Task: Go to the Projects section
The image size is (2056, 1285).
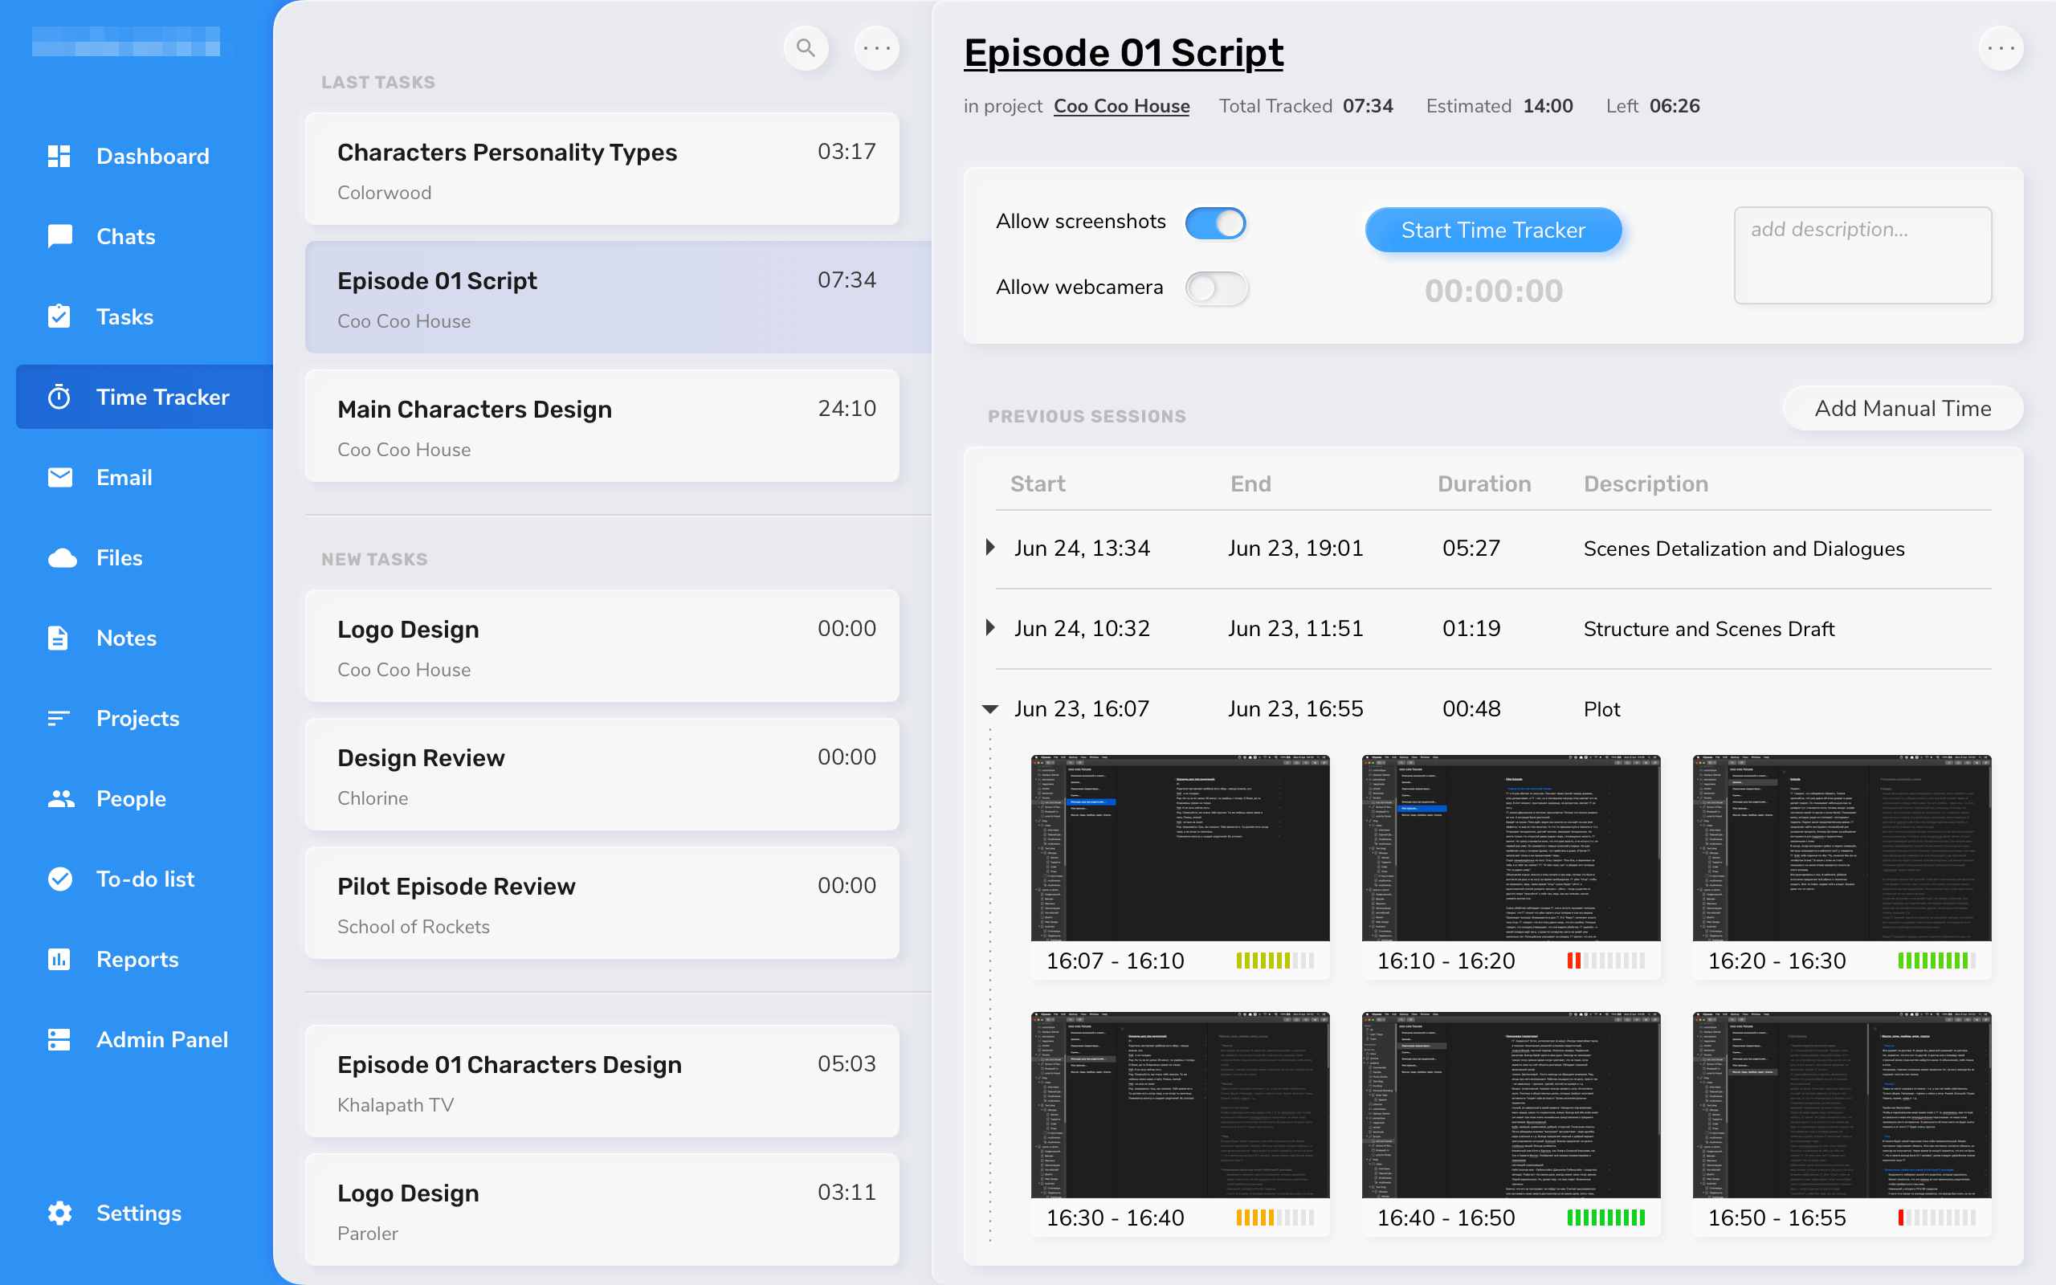Action: pos(137,718)
